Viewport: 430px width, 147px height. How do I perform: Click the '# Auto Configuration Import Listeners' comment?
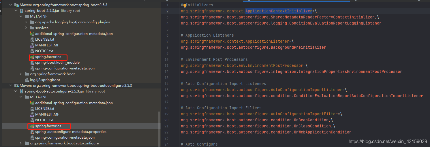point(224,84)
